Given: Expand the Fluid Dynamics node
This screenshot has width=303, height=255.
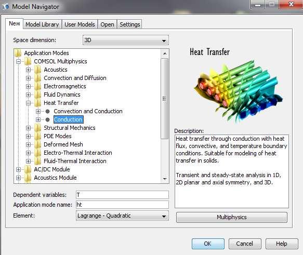Looking at the screenshot, I should coord(29,95).
